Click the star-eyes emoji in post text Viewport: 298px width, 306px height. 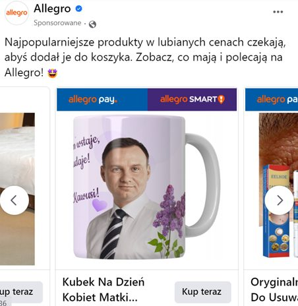[x=53, y=73]
